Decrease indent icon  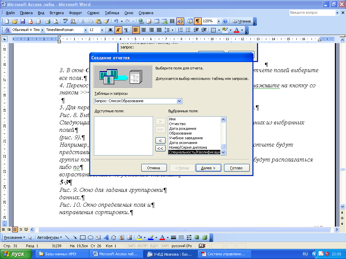pyautogui.click(x=196, y=30)
